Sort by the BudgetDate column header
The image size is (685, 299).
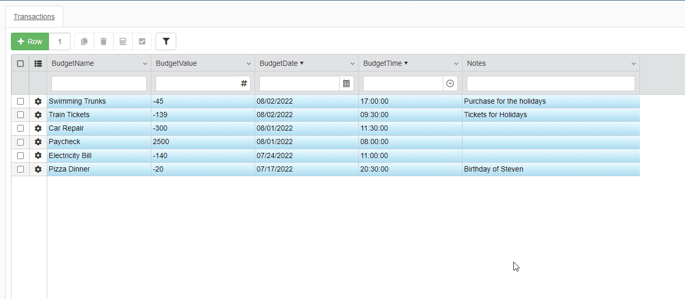279,63
